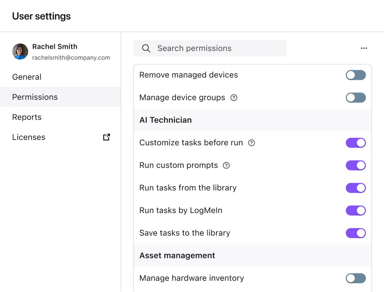Toggle off Run tasks by LogMeIn
384x292 pixels.
pyautogui.click(x=355, y=210)
